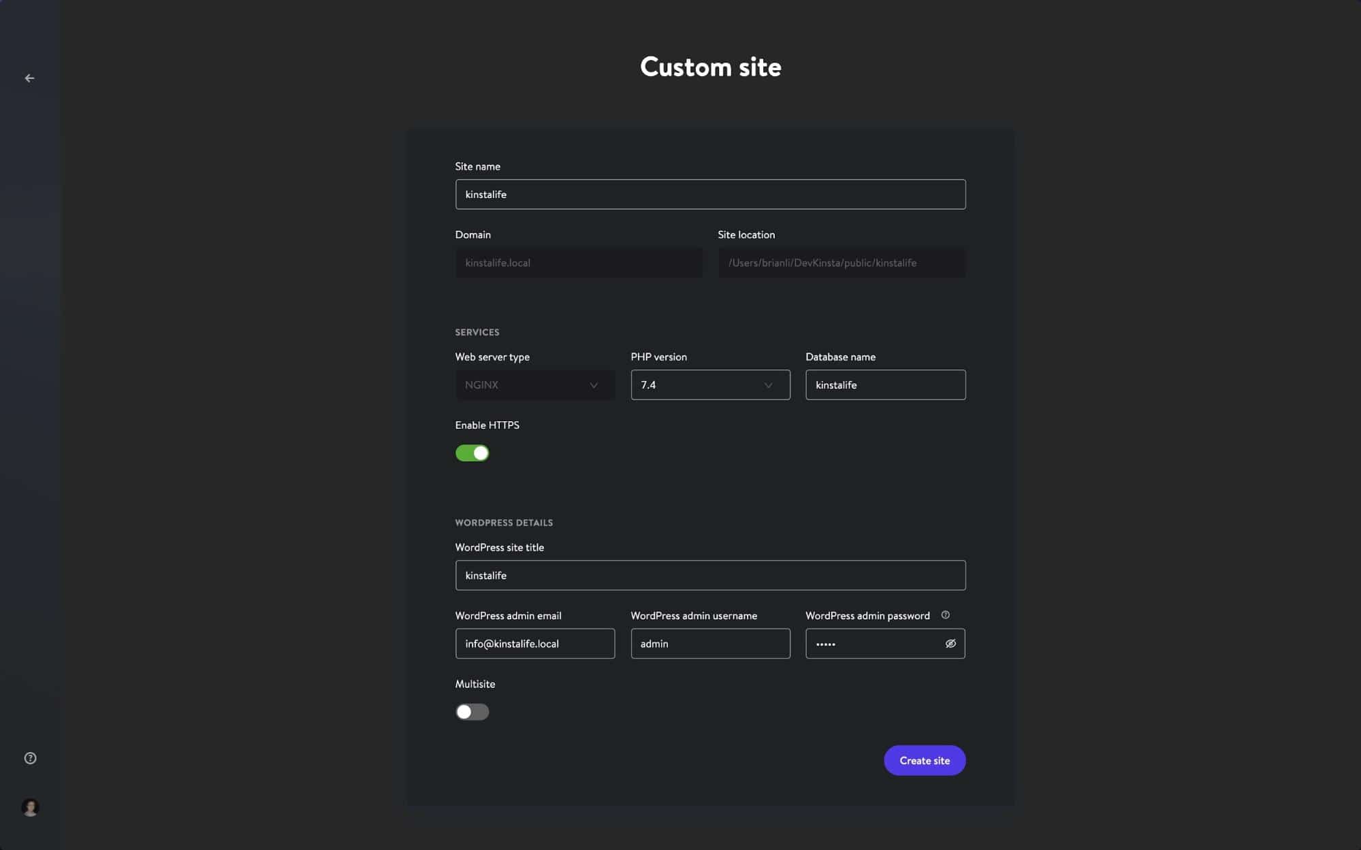Disable the Enable HTTPS toggle
The height and width of the screenshot is (850, 1361).
tap(473, 453)
